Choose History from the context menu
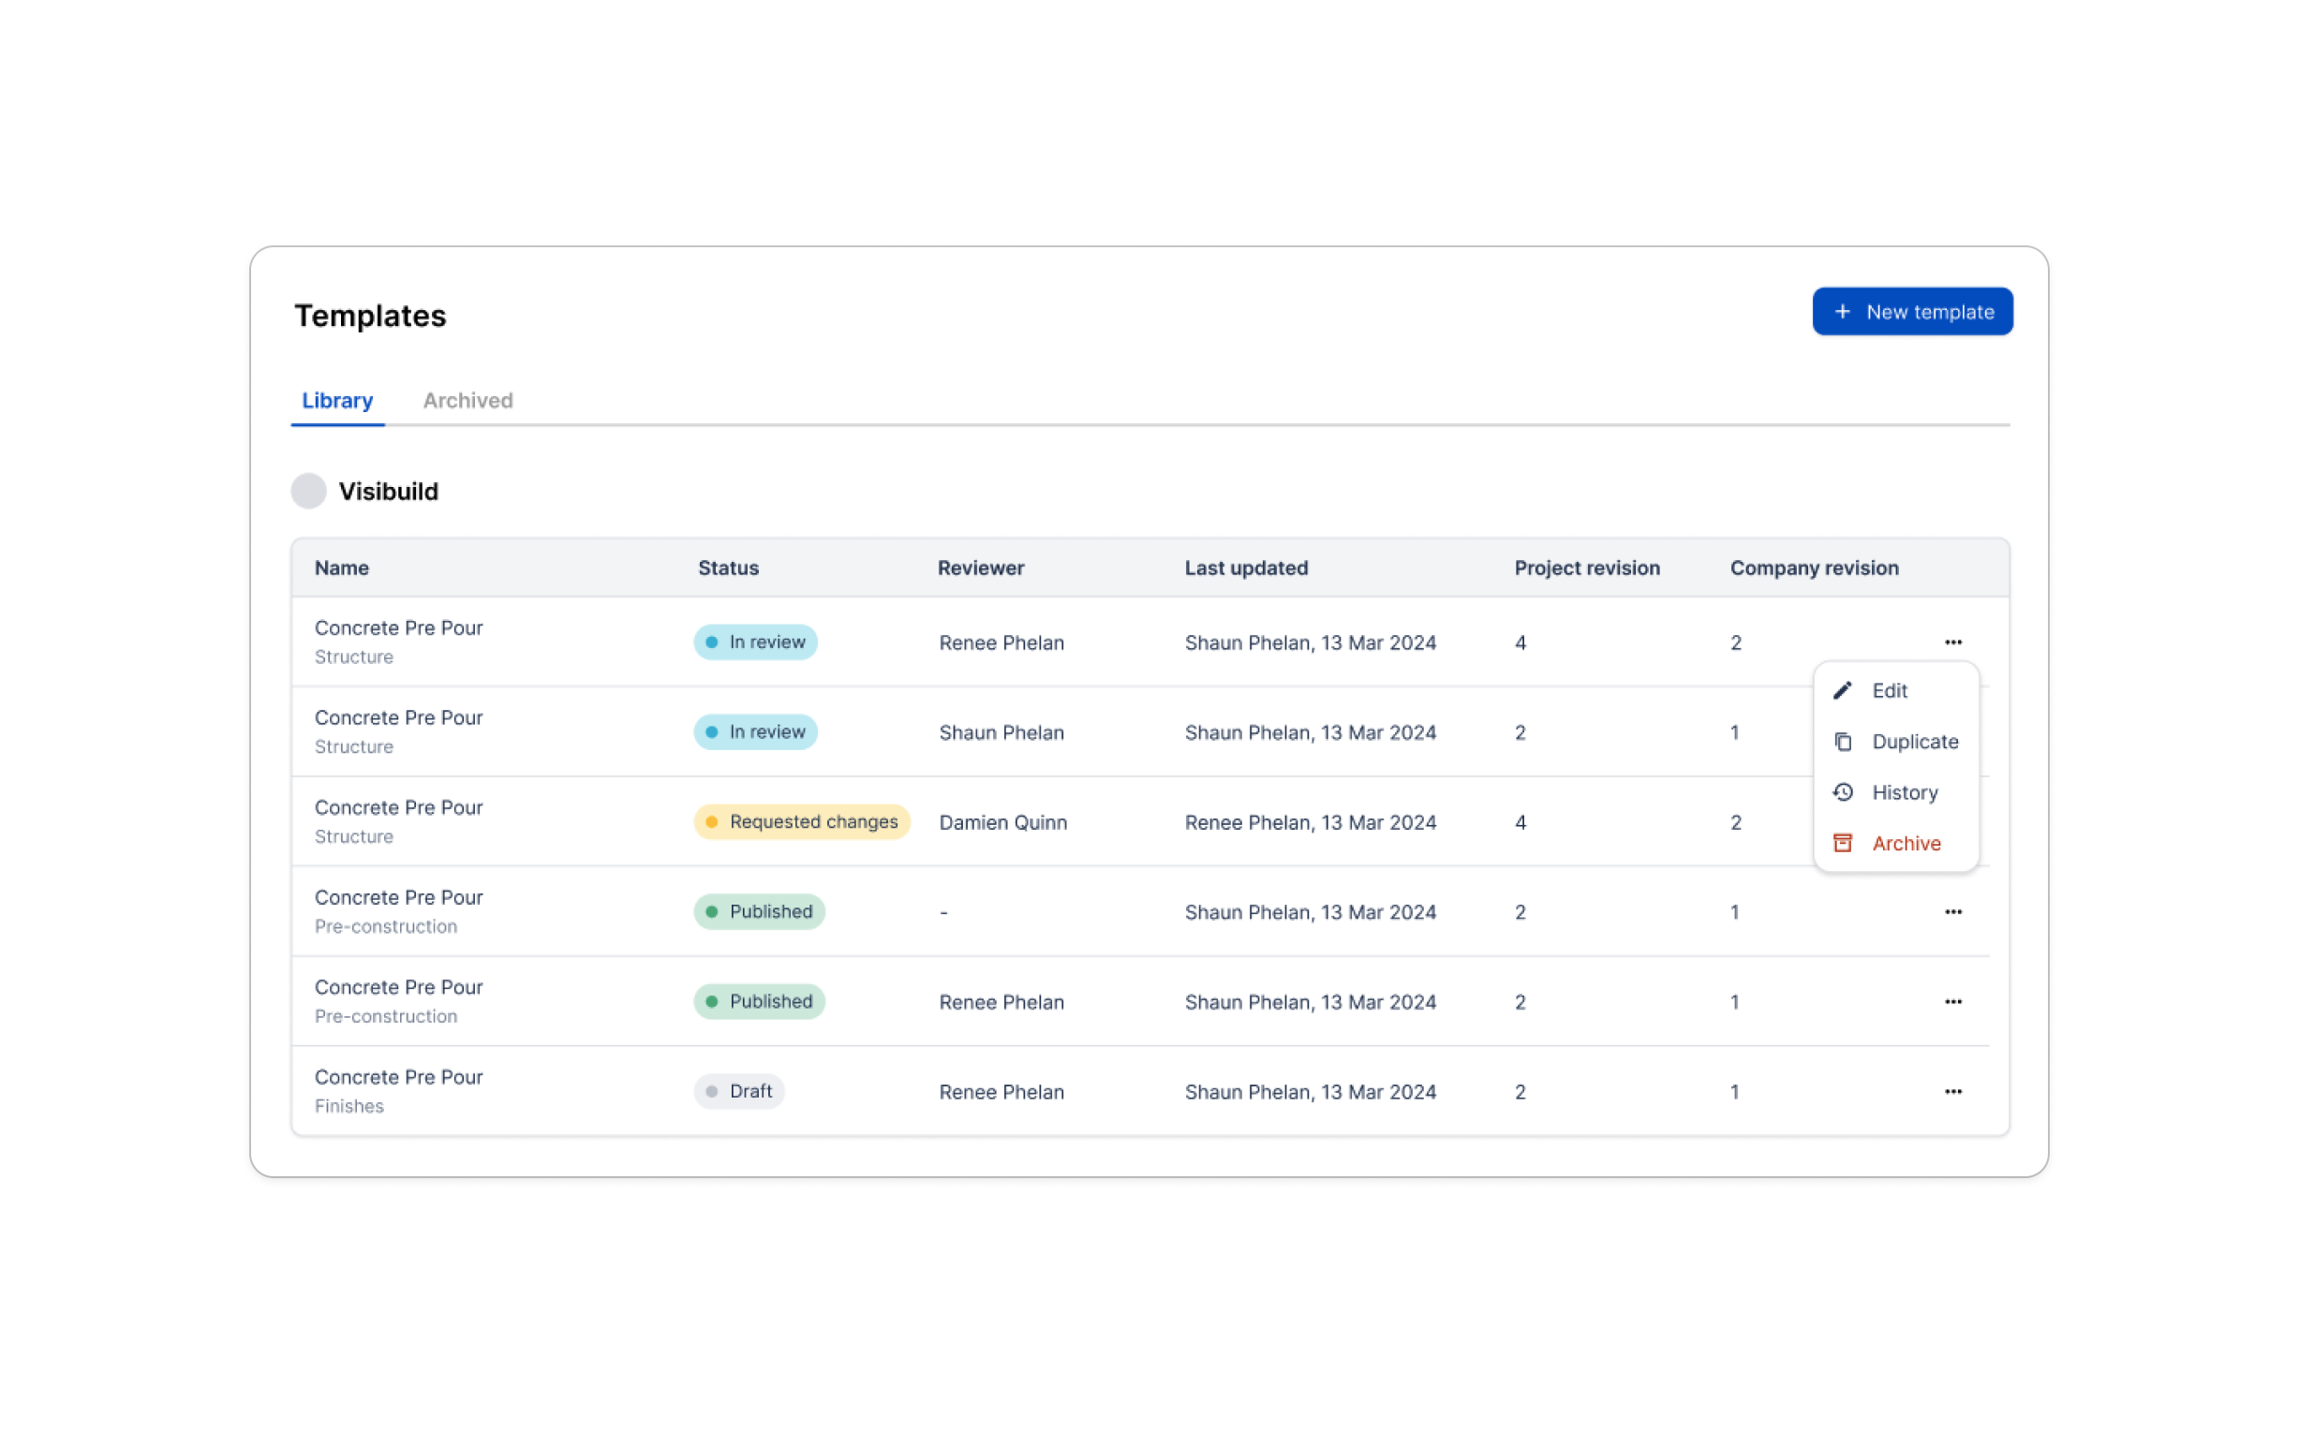Image resolution: width=2299 pixels, height=1431 pixels. (1896, 792)
